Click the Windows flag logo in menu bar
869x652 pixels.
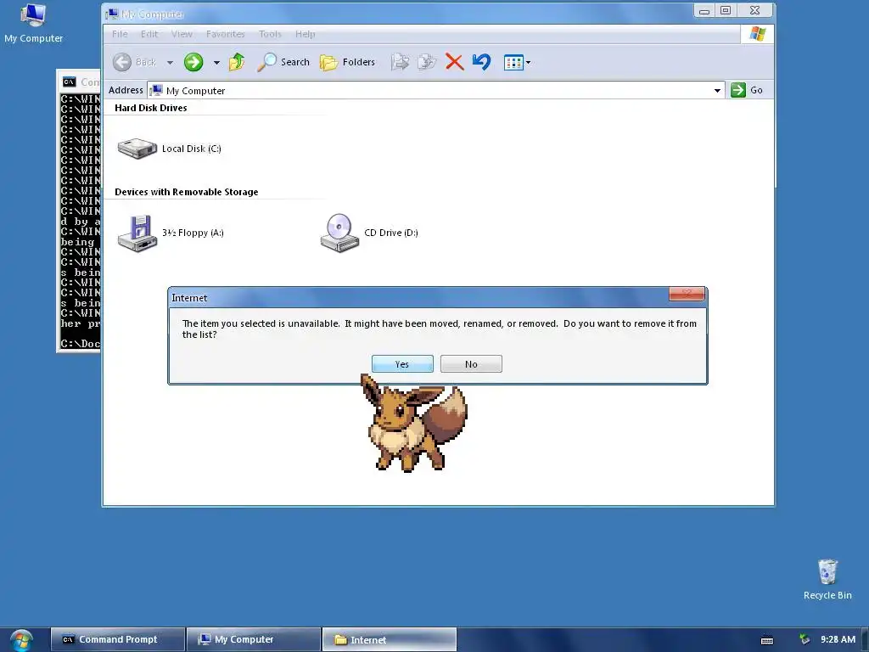757,34
